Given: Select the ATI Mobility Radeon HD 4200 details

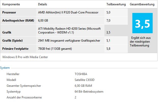Looking at the screenshot, I should 69,30.
